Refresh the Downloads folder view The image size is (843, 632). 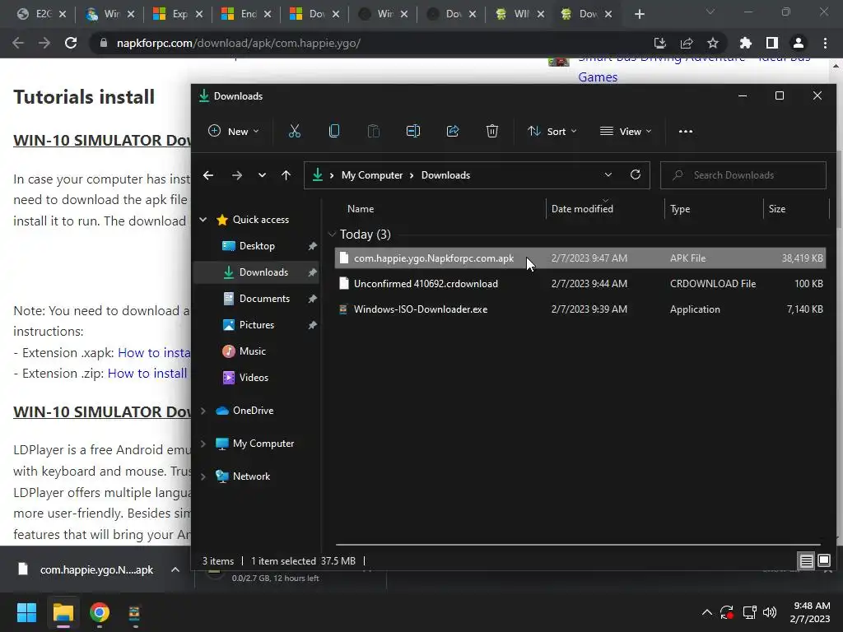[636, 174]
